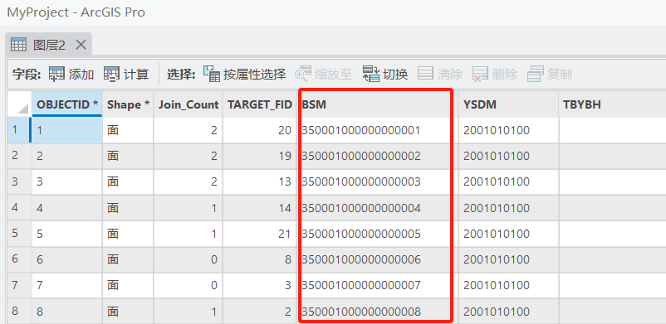Click BSM cell 350001000000000006

[x=377, y=259]
